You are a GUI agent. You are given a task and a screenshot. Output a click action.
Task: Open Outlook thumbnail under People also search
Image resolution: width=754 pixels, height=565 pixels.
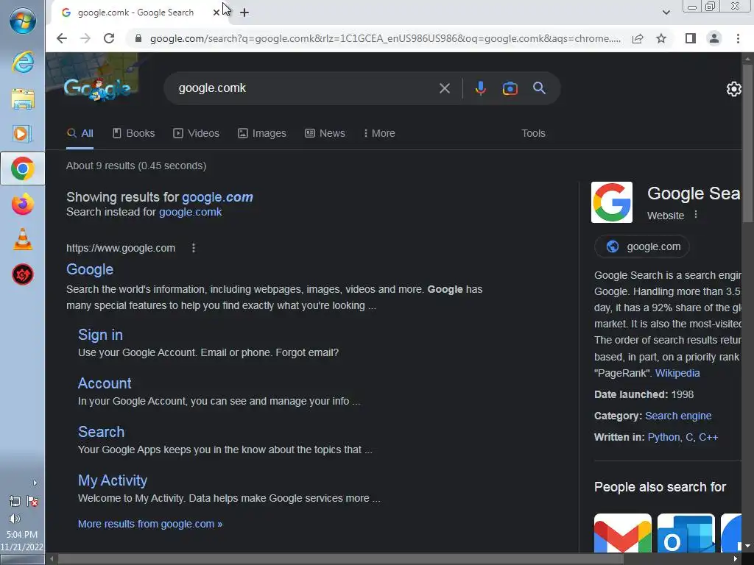point(686,533)
